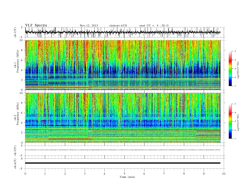252x195 pixels.
Task: Click the "2" kHz tick of ch.2 spectrogram
Action: tap(22, 133)
